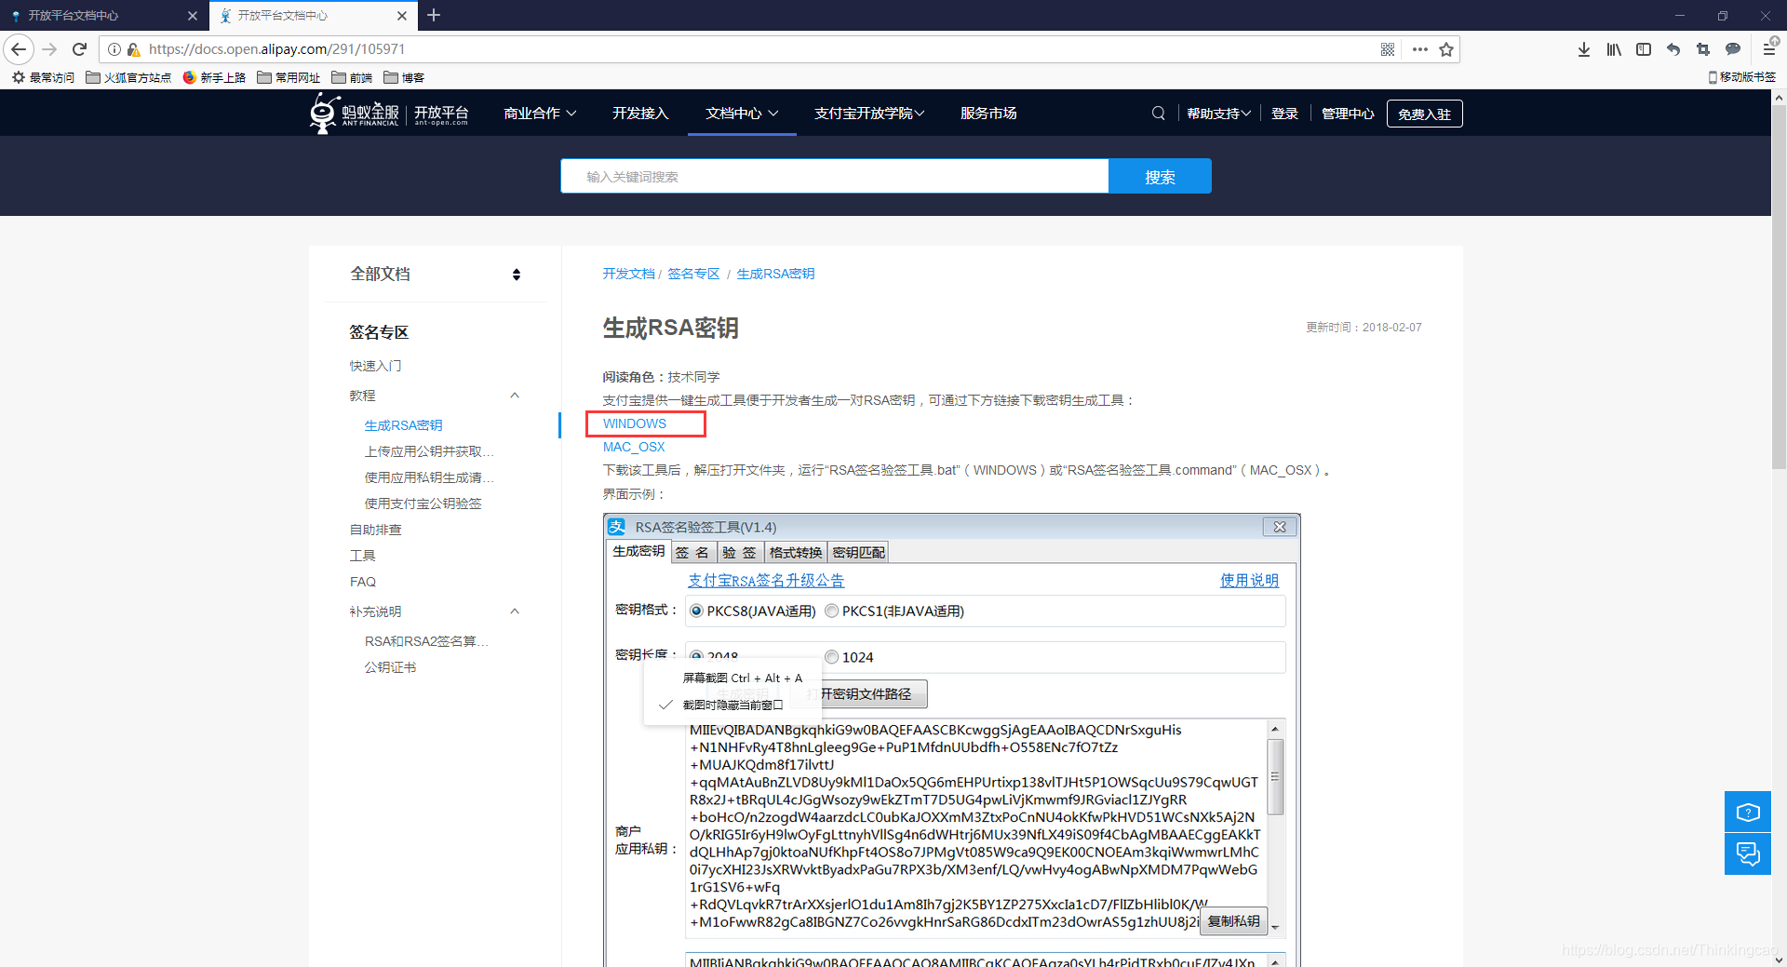Click 签名专区 breadcrumb link

click(x=693, y=274)
